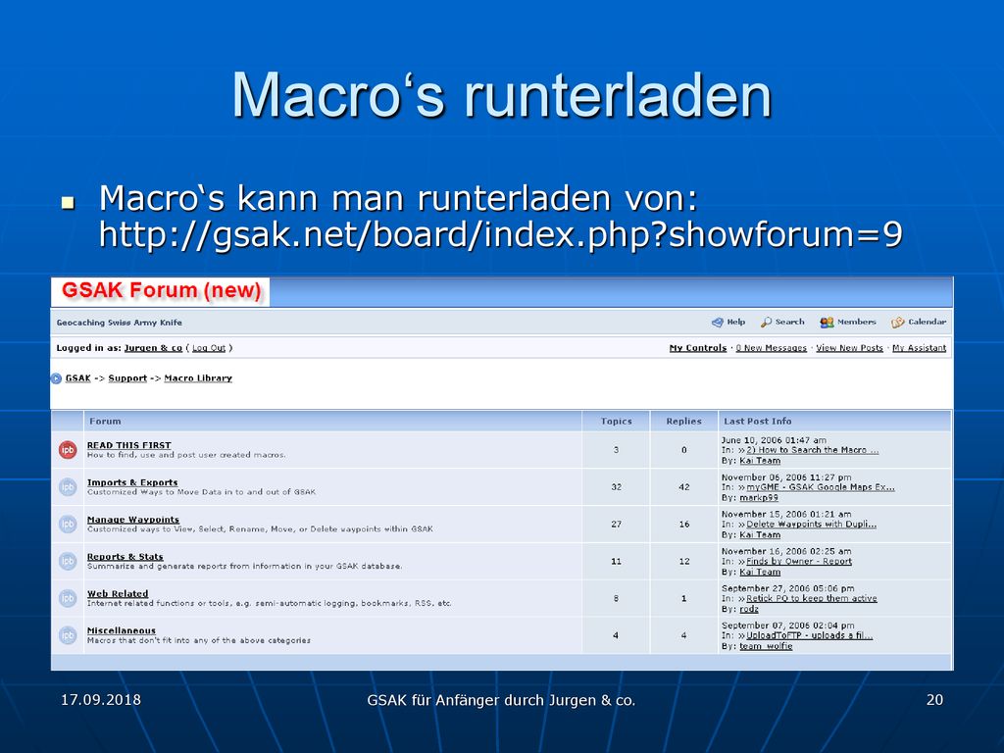Open Search via the magnifier icon
The image size is (1004, 753).
click(766, 322)
